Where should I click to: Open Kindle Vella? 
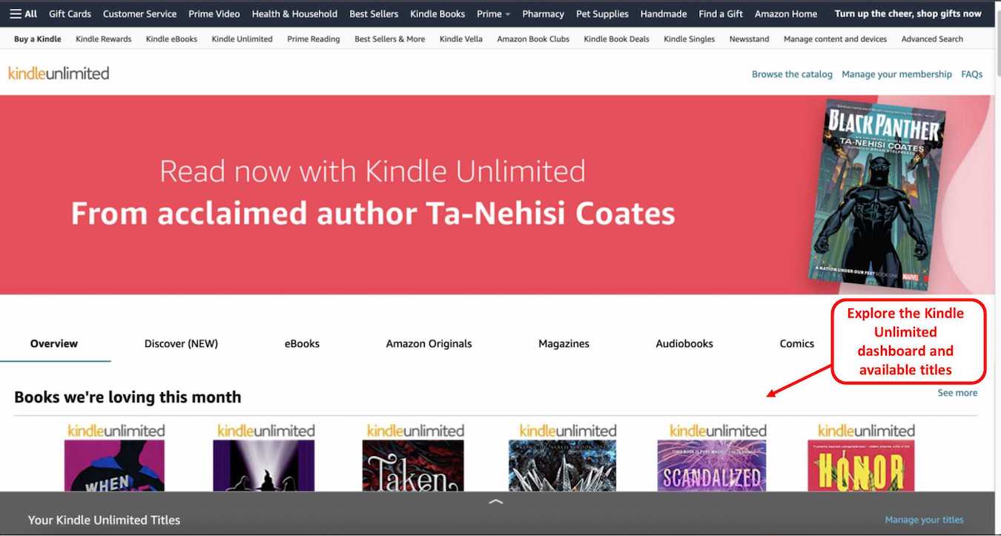(x=461, y=39)
